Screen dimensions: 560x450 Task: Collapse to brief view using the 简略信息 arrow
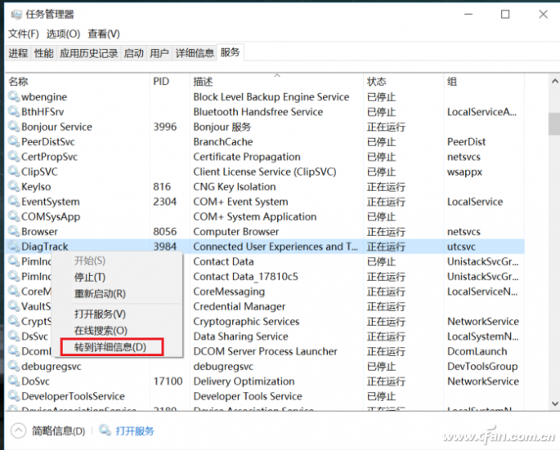[x=18, y=430]
